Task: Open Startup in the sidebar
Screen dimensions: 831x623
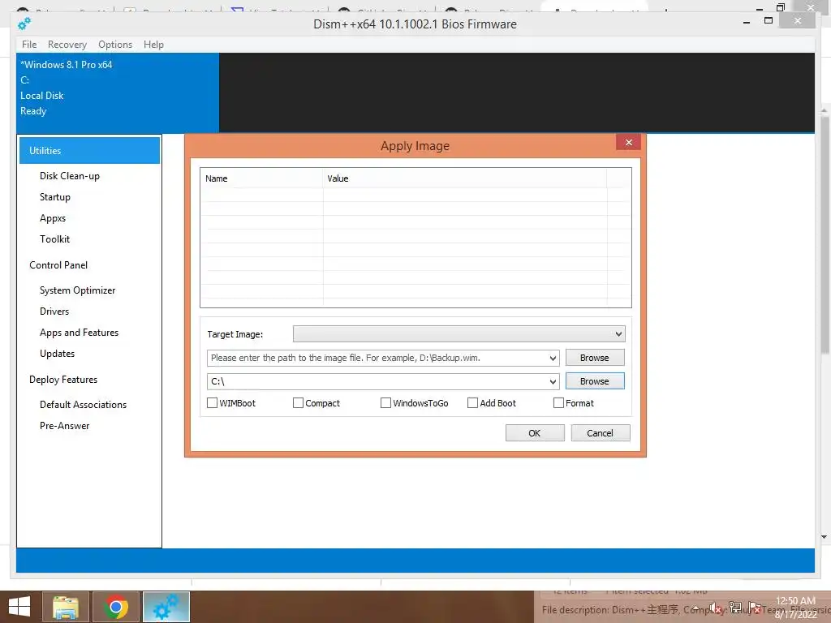Action: pyautogui.click(x=54, y=197)
